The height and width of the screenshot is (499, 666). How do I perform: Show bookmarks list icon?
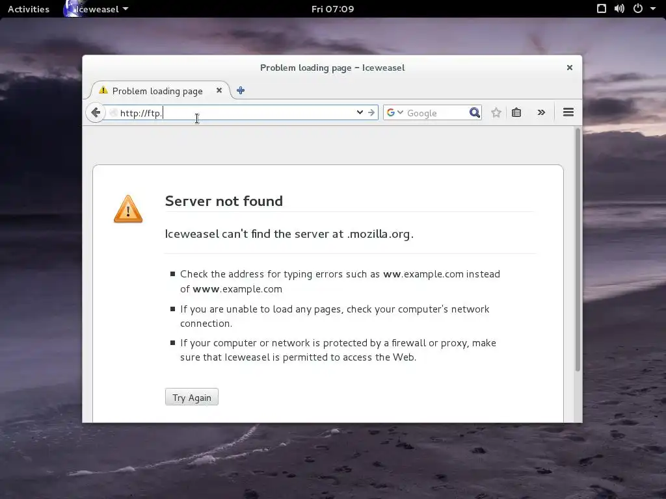516,112
